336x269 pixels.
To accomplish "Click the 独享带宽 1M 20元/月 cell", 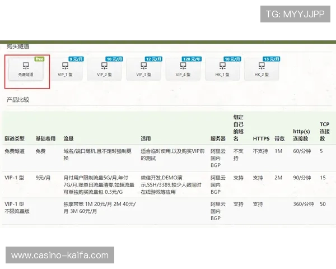I will click(100, 208).
